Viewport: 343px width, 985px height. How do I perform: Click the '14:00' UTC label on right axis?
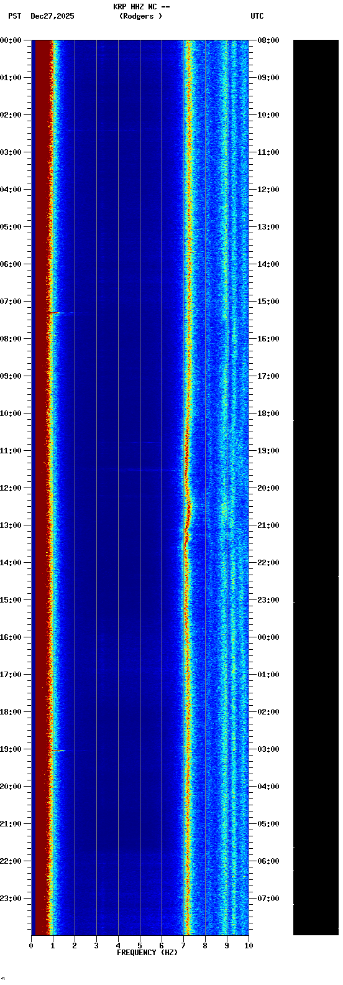coord(268,264)
